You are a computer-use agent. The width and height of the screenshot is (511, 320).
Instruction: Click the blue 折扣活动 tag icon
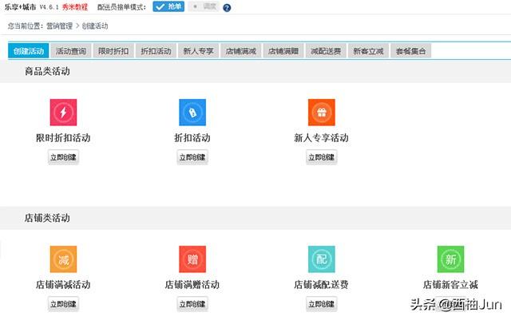[x=192, y=113]
